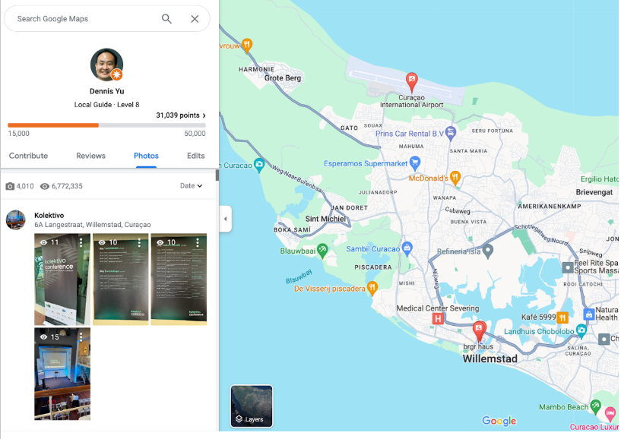The width and height of the screenshot is (621, 439).
Task: Click the camera photo count icon
Action: [x=10, y=186]
